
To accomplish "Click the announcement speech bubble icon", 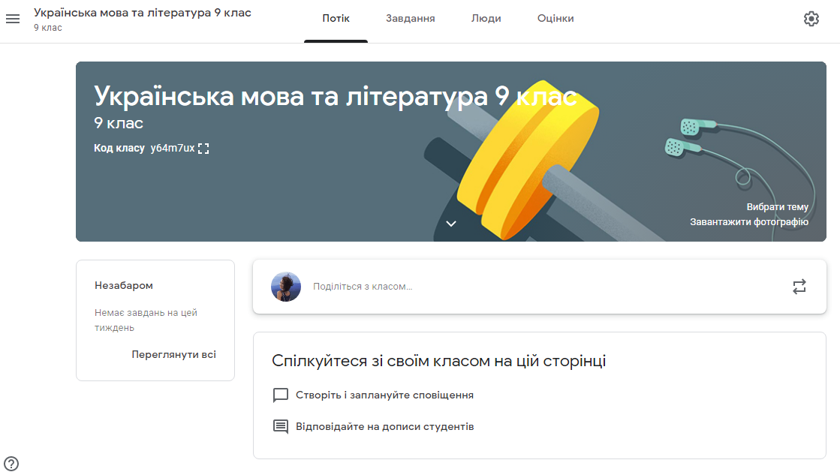I will coord(281,395).
